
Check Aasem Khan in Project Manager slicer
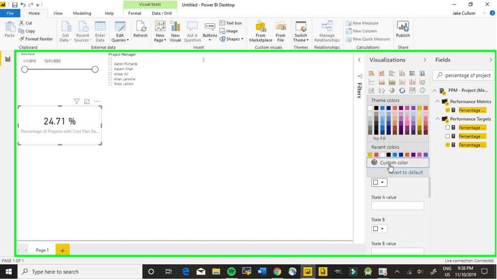(111, 69)
